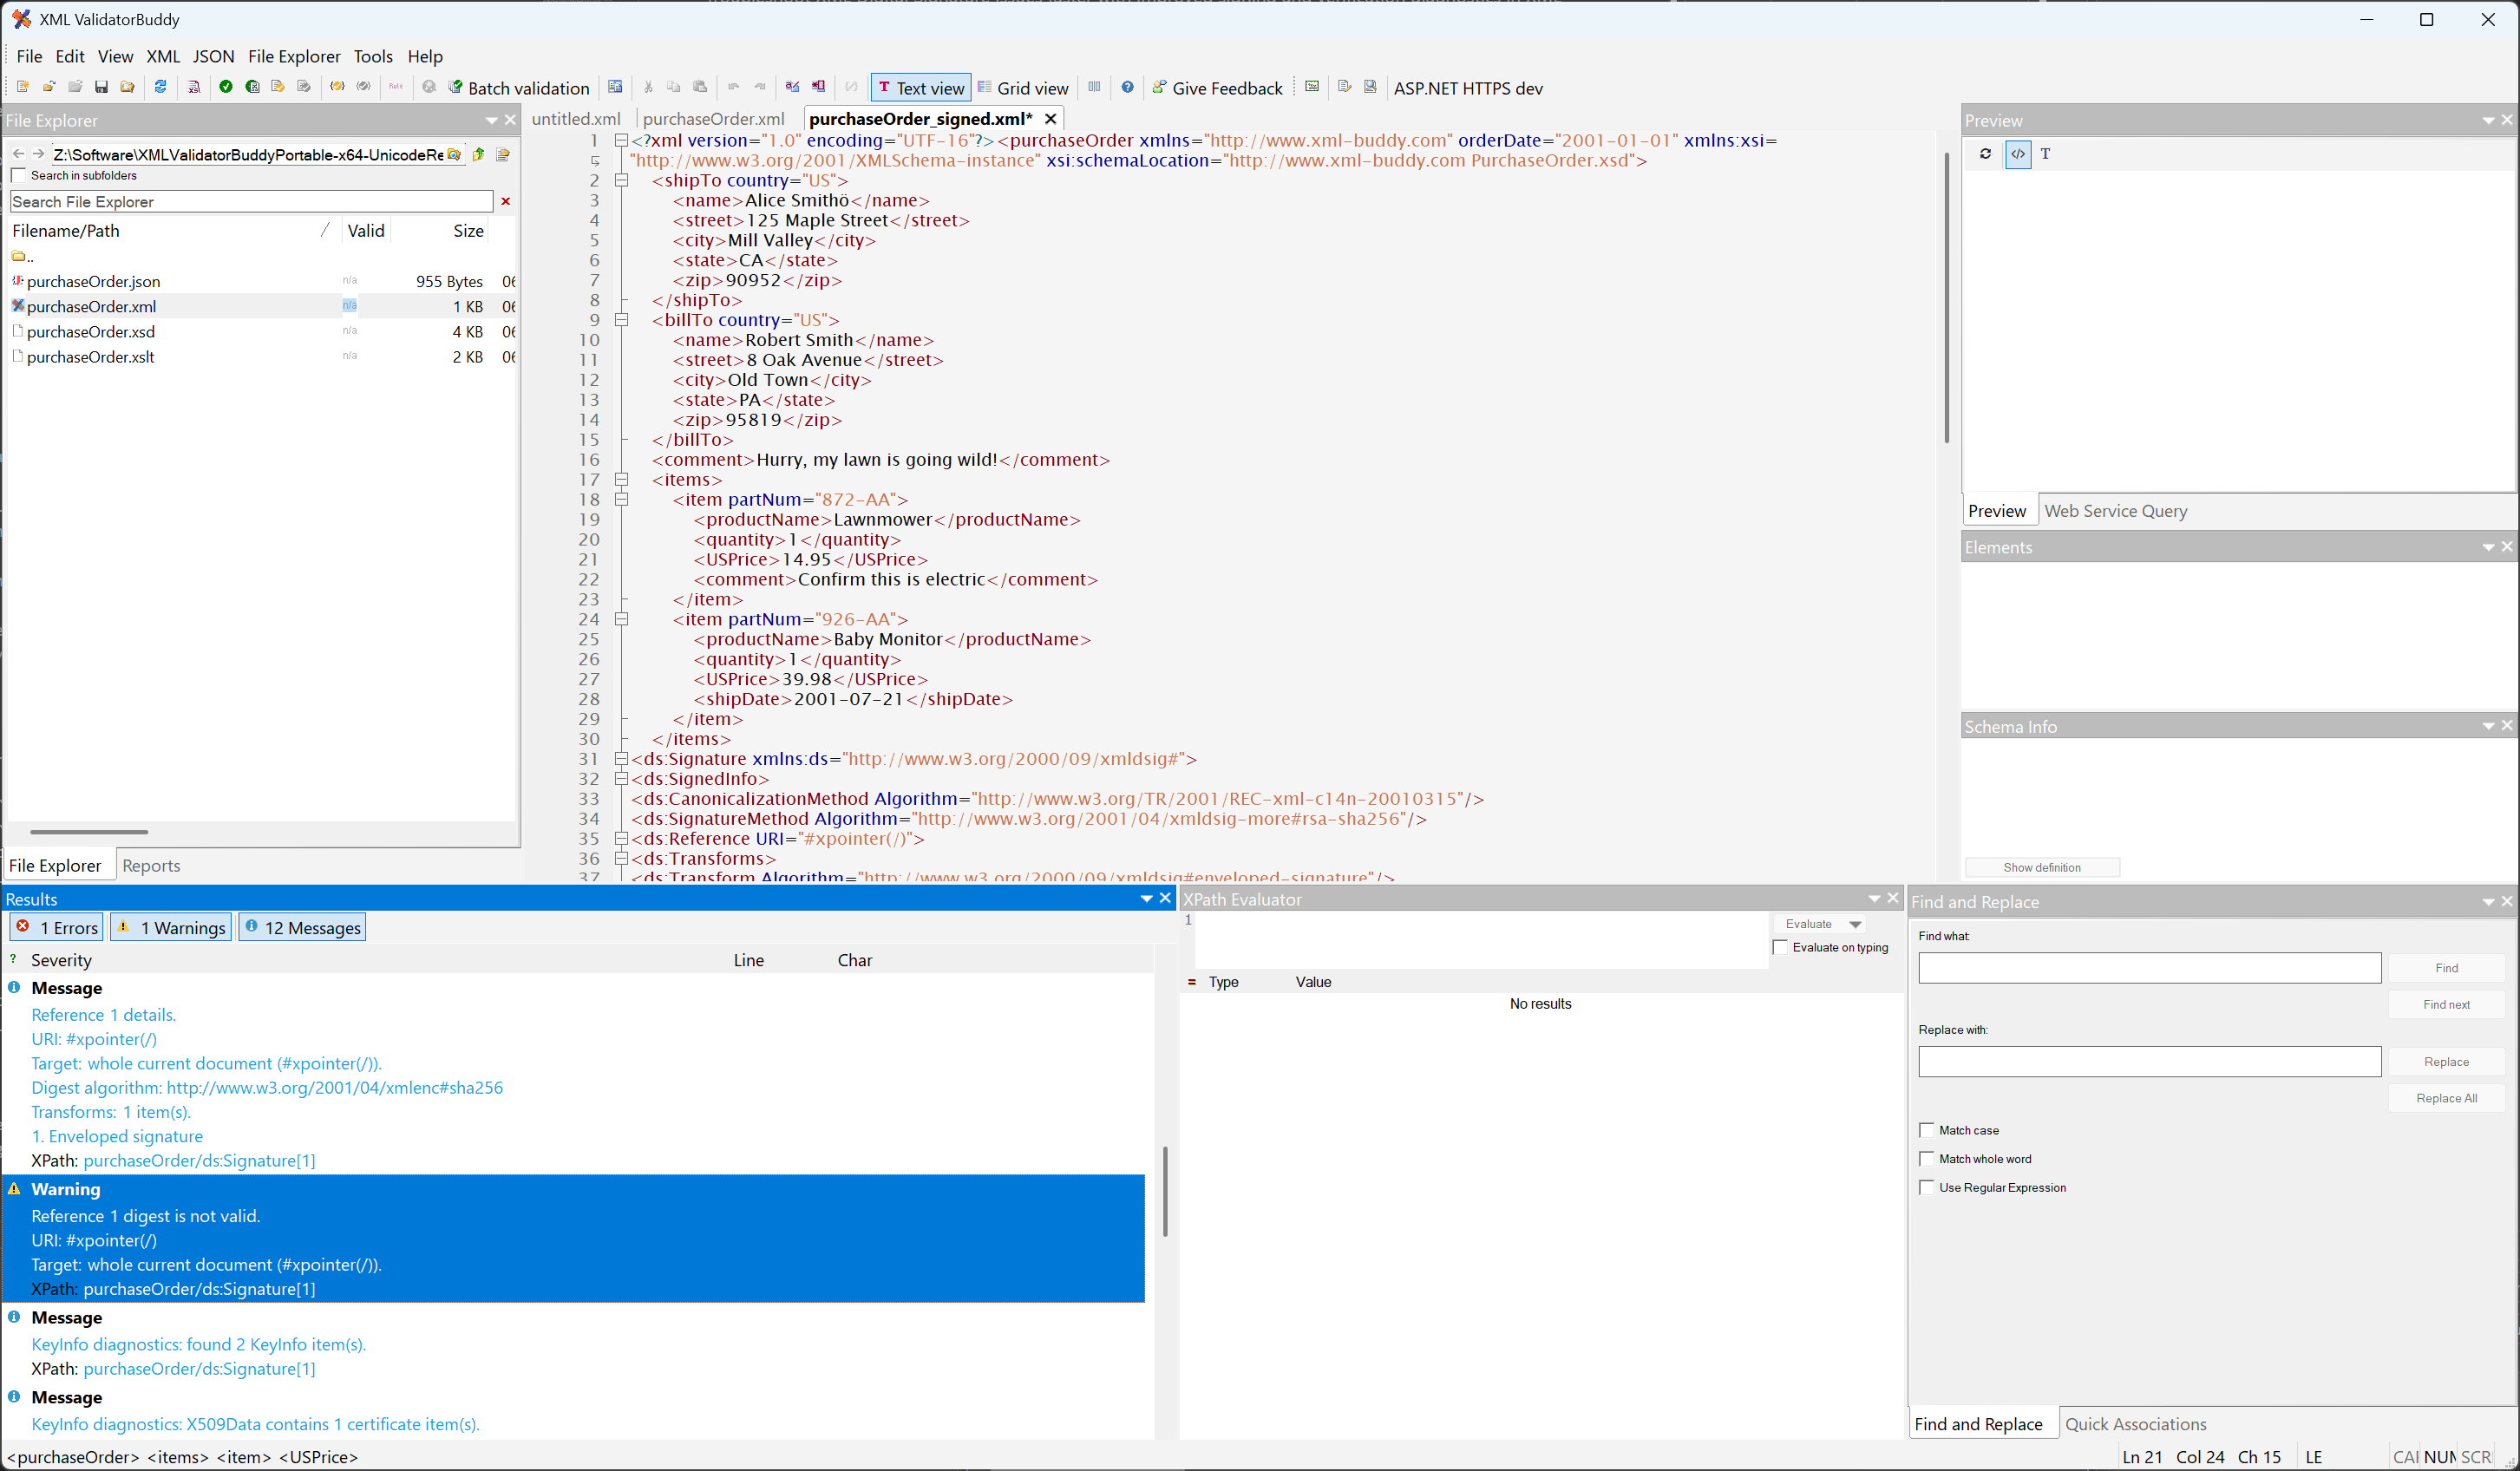Click the green checkmark Validate icon

click(x=226, y=87)
